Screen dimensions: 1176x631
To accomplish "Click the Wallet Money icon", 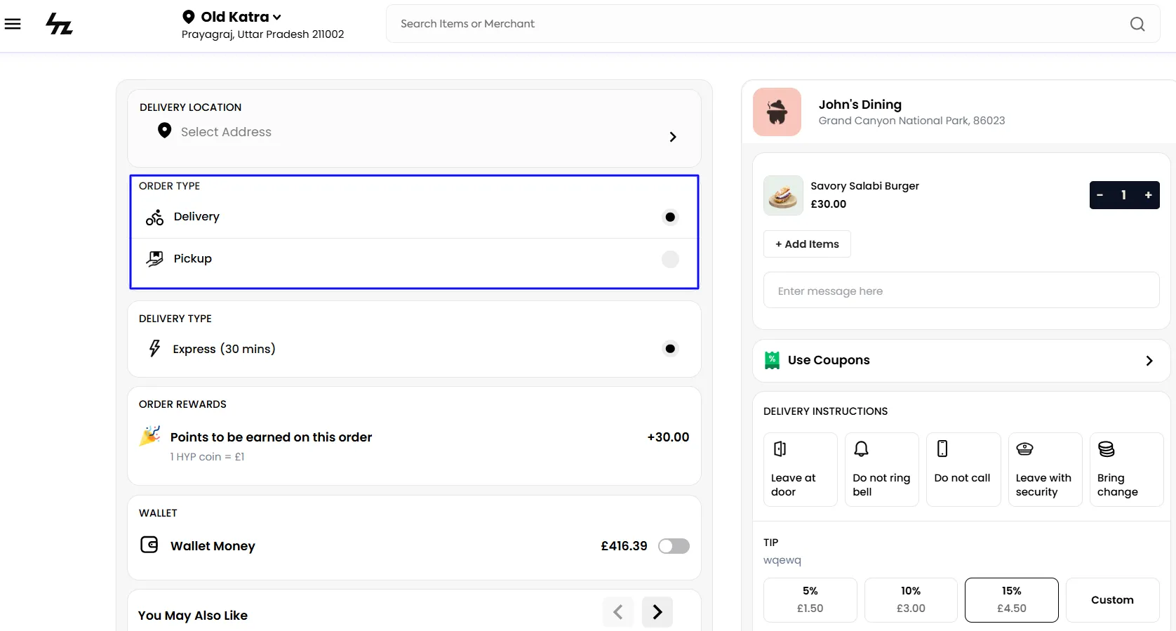I will (x=149, y=545).
